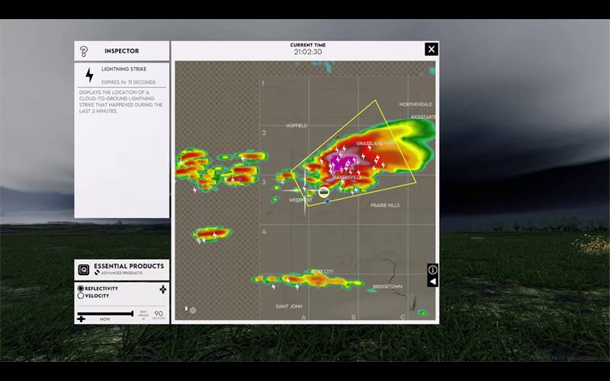610x381 pixels.
Task: Switch to Essential Products tab
Action: pyautogui.click(x=128, y=266)
